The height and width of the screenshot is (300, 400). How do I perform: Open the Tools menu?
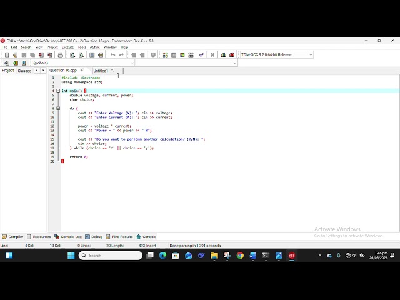pos(82,47)
